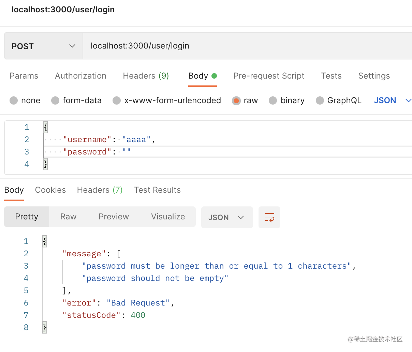Select the 'none' body type radio
Viewport: 412px width, 352px height.
(x=14, y=100)
